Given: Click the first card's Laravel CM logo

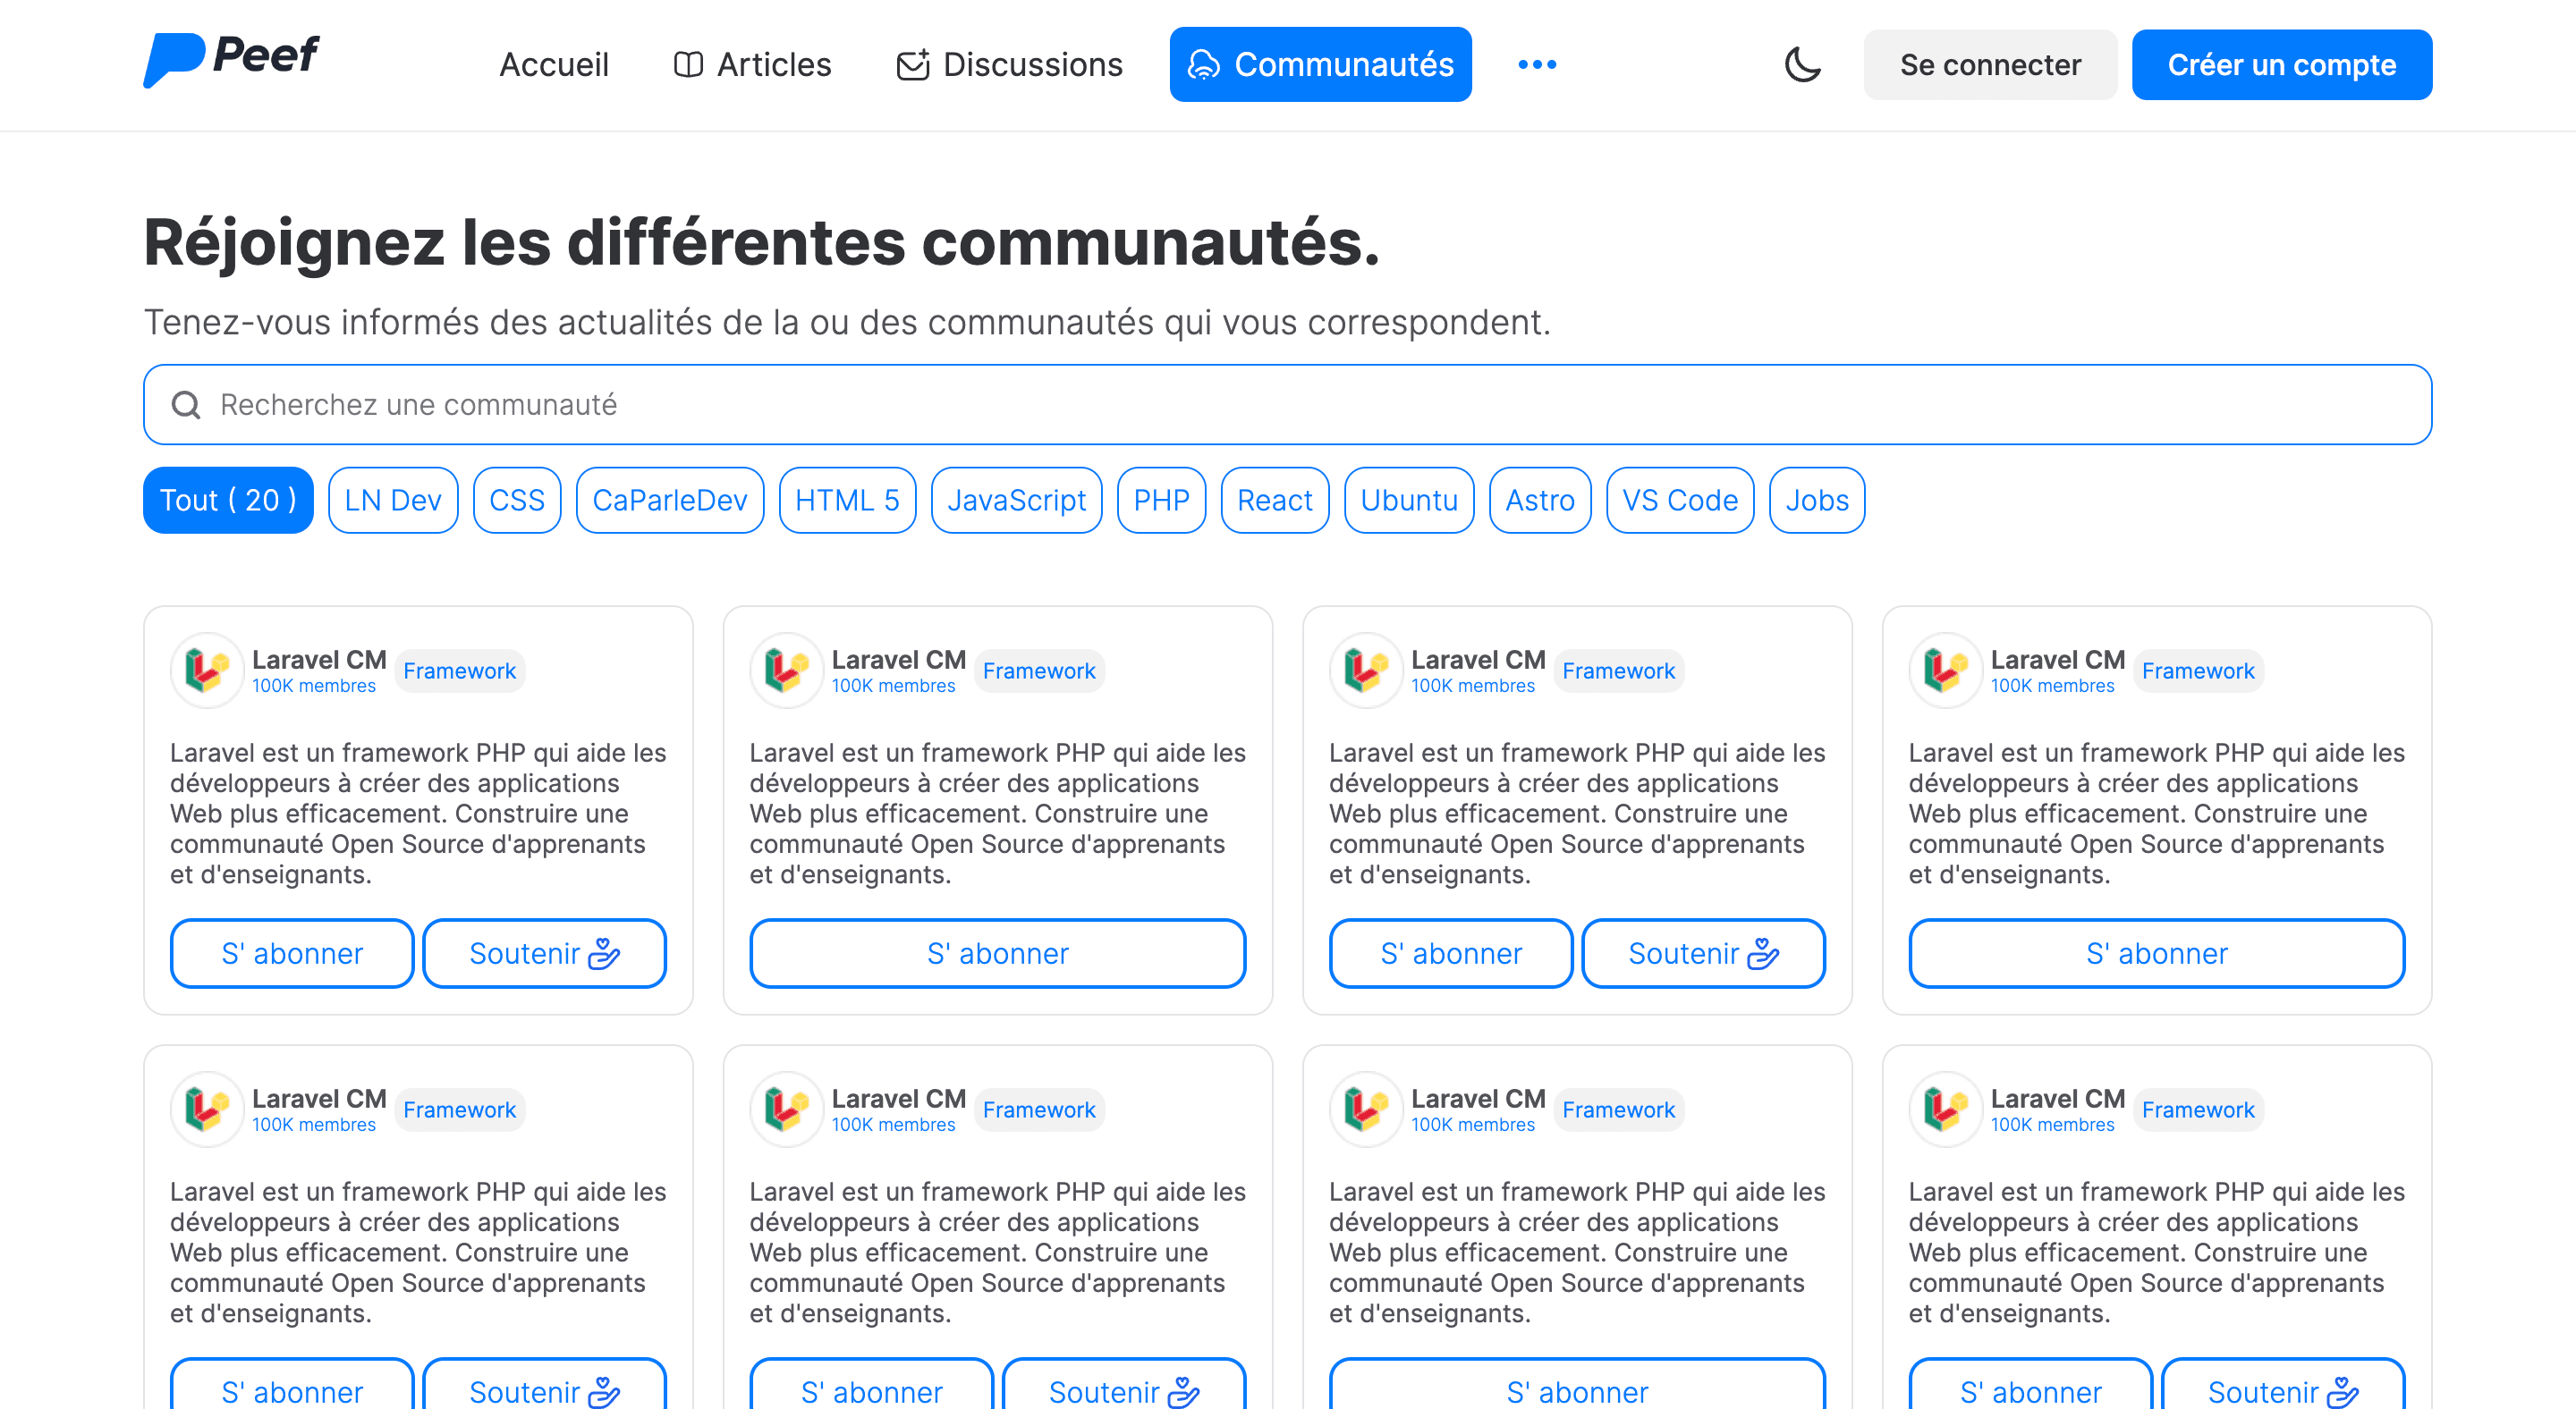Looking at the screenshot, I should tap(207, 671).
